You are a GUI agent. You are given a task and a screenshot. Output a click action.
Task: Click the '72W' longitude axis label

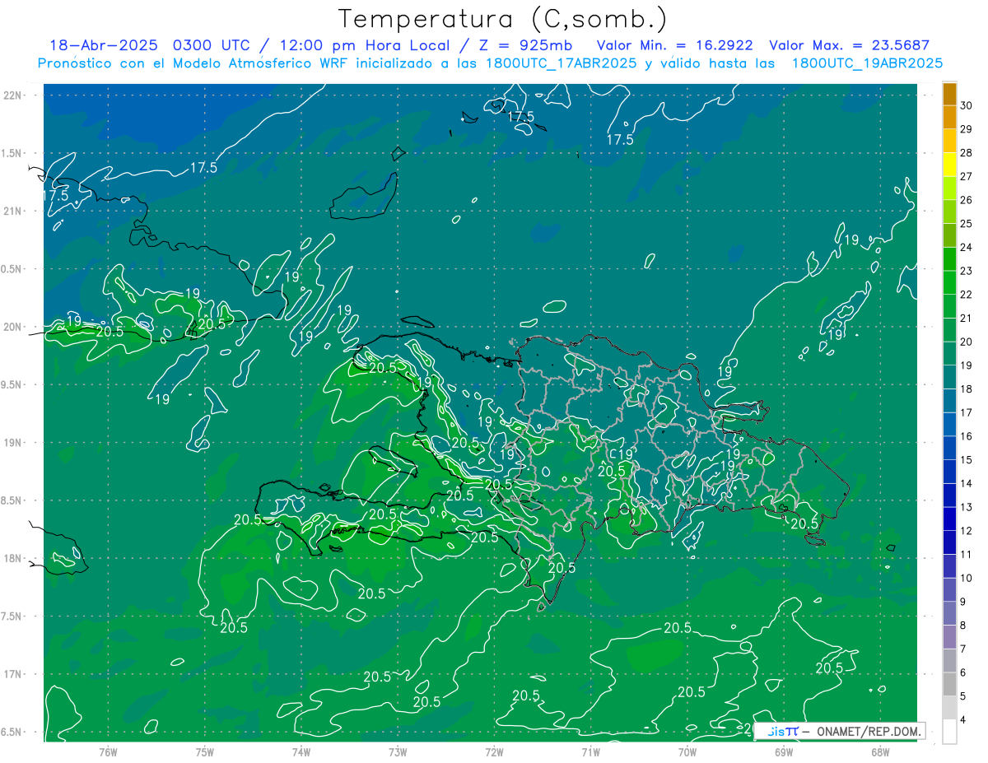494,752
